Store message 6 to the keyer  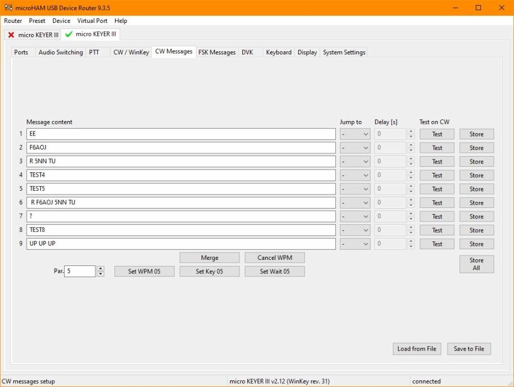click(476, 203)
